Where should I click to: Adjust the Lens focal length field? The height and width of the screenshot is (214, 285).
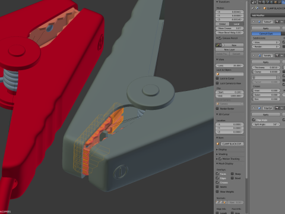pos(230,65)
